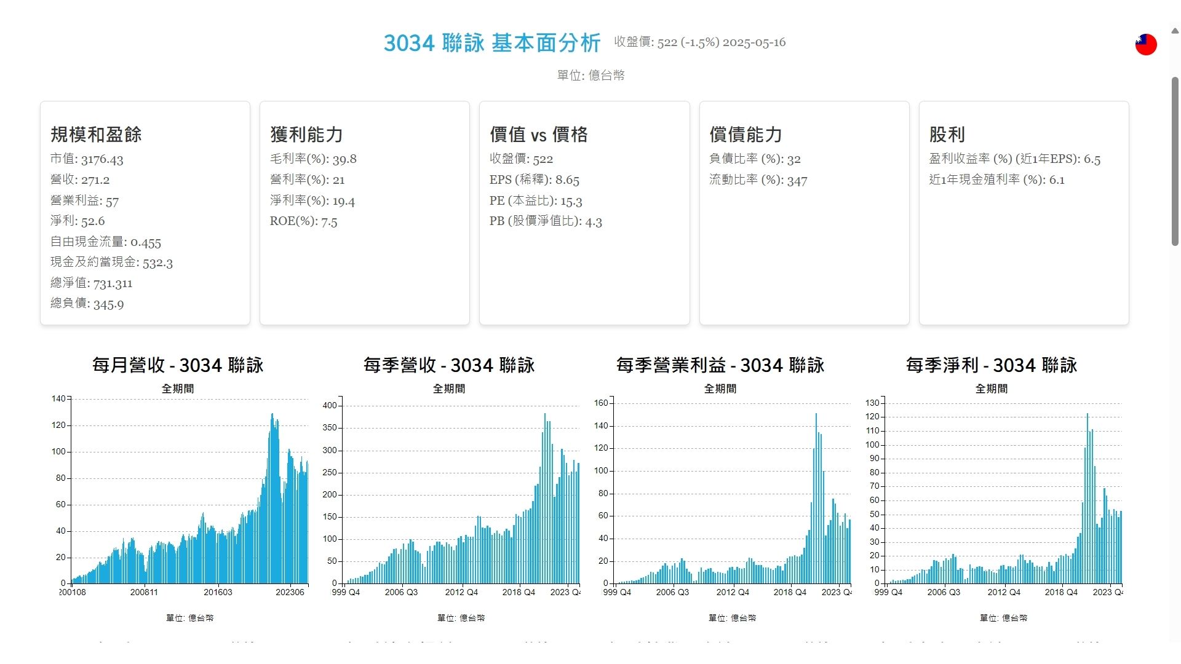Click the 股利 card heading
1181x664 pixels.
tap(946, 134)
